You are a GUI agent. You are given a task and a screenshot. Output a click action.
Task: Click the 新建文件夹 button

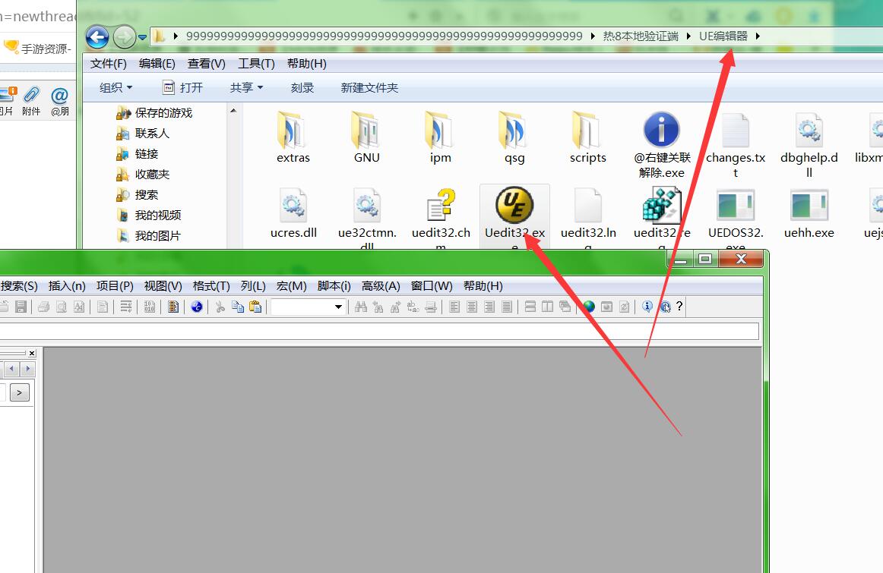pos(369,88)
